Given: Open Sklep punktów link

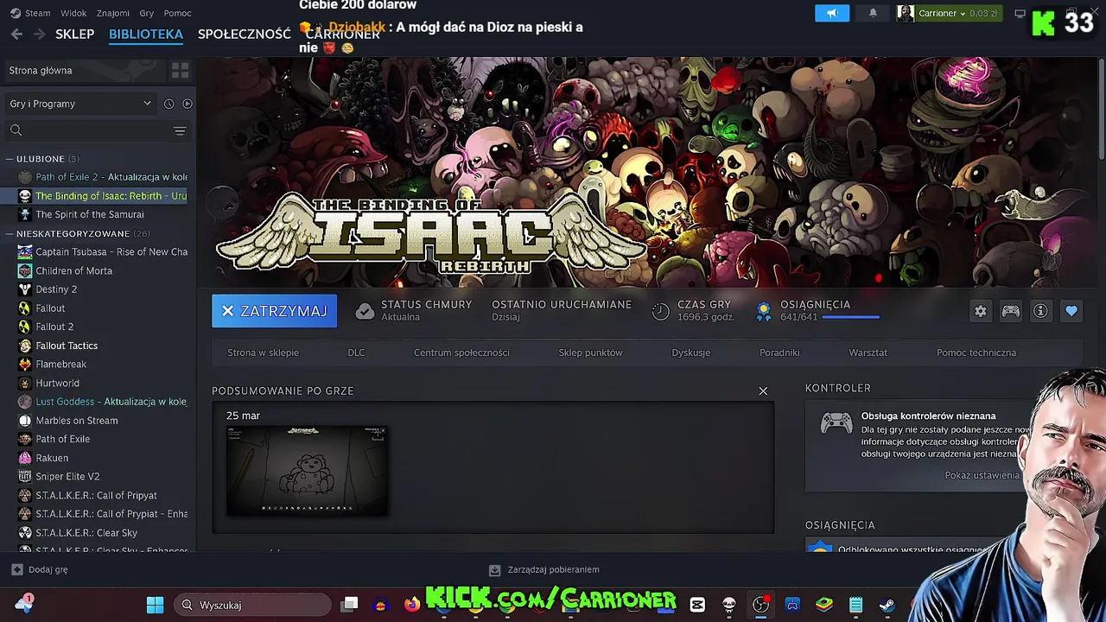Looking at the screenshot, I should (x=590, y=352).
